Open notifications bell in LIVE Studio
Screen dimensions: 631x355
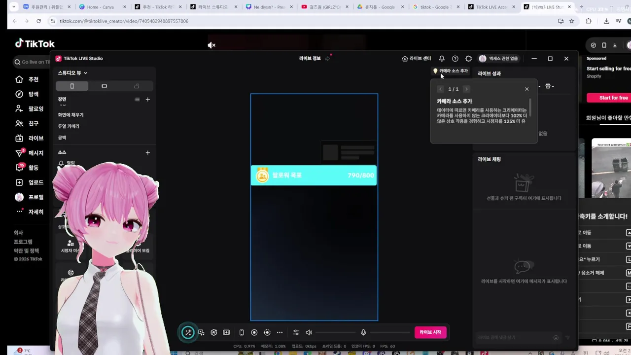click(442, 58)
